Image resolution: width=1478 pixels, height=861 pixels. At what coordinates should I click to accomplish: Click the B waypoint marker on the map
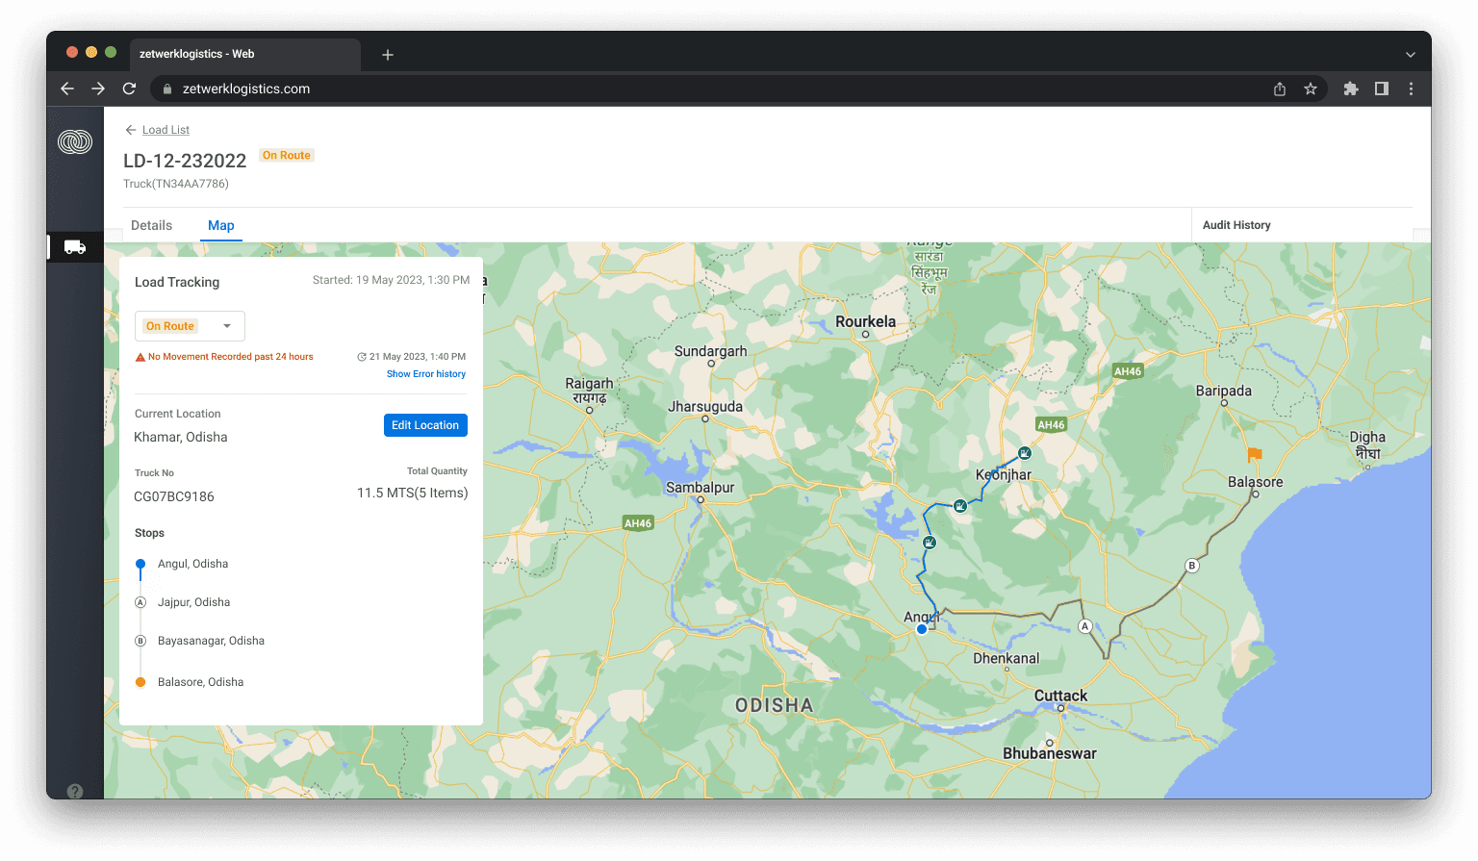1192,566
